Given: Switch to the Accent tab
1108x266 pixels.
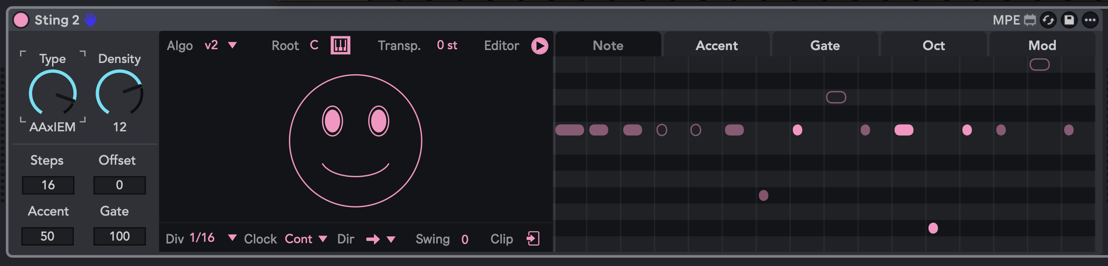Looking at the screenshot, I should tap(716, 45).
